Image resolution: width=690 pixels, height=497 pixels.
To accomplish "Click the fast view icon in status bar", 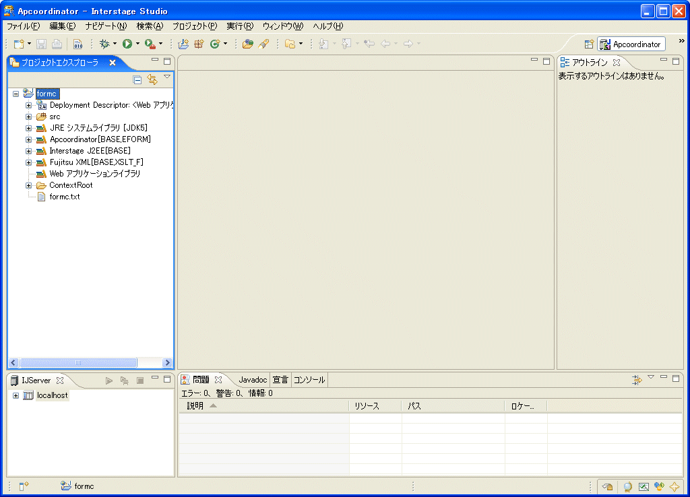I will (24, 486).
